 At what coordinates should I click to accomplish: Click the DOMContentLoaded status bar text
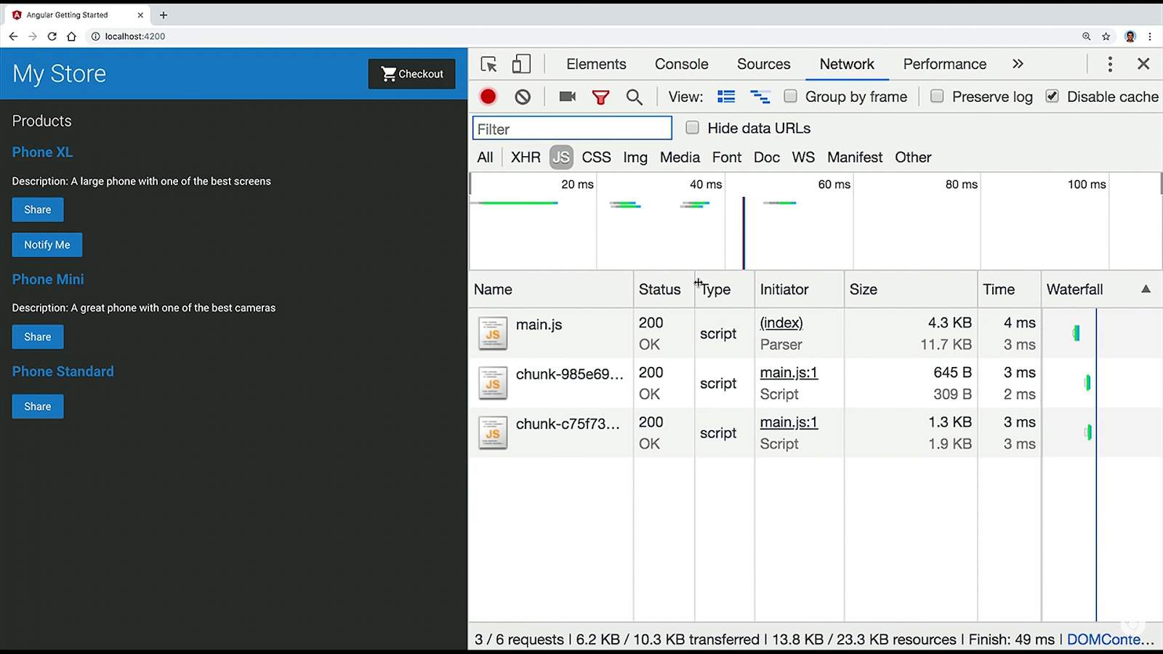click(x=1110, y=639)
